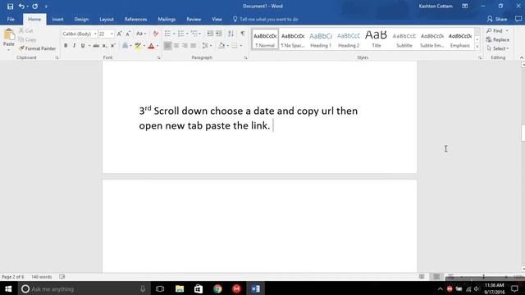Viewport: 525px width, 295px height.
Task: Justify the paragraph text
Action: (194, 46)
